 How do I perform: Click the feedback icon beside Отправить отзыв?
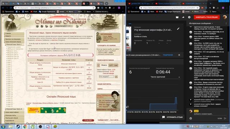pos(164,117)
